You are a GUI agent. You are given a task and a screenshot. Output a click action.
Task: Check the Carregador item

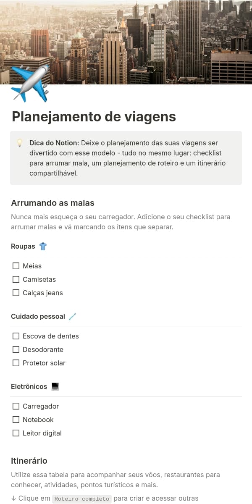click(x=16, y=406)
